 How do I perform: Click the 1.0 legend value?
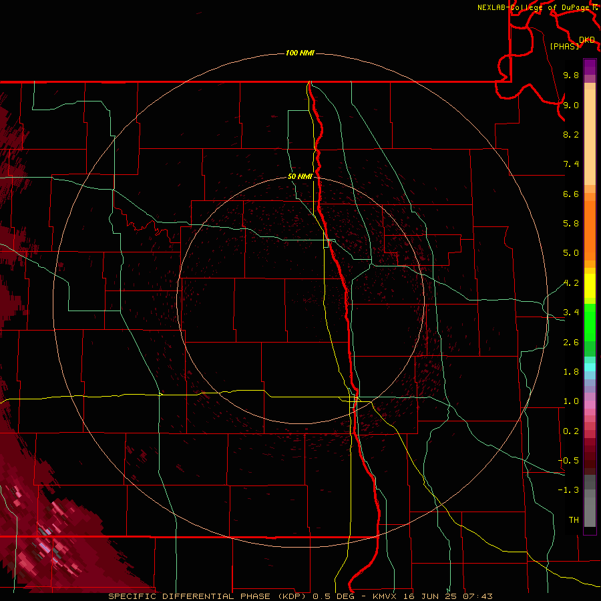[x=571, y=401]
